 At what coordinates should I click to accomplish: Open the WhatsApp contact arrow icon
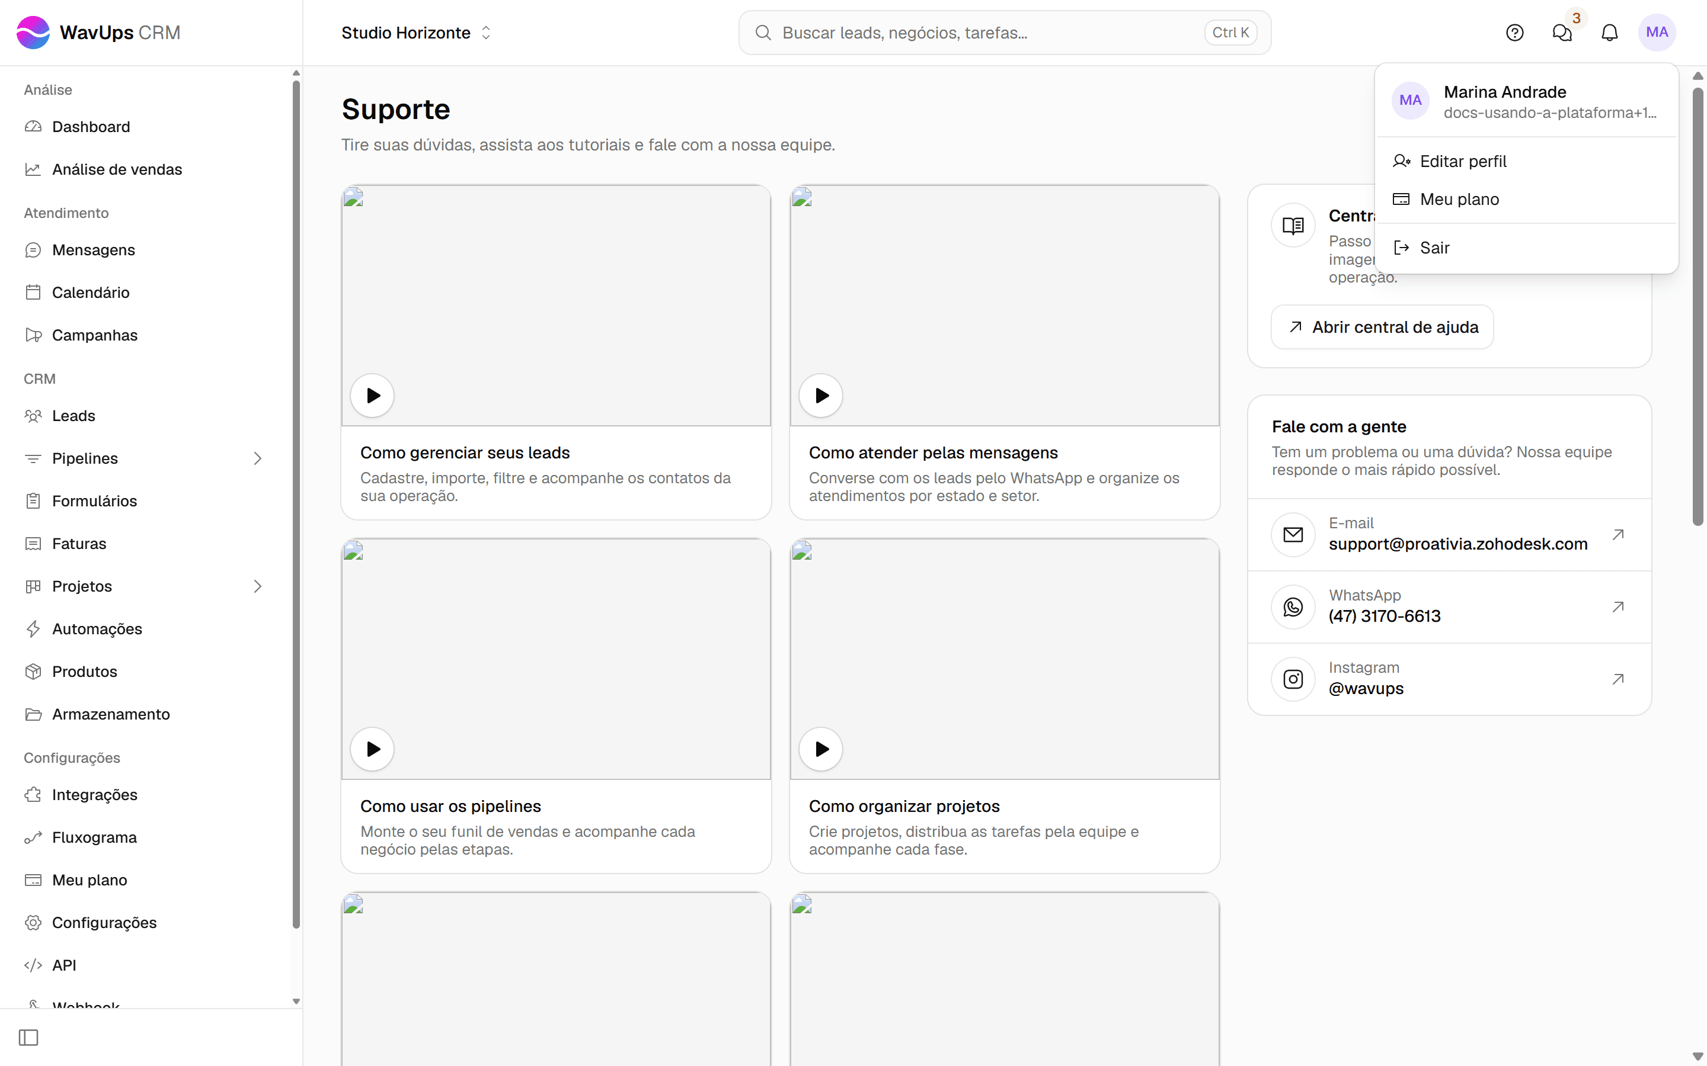(x=1618, y=606)
